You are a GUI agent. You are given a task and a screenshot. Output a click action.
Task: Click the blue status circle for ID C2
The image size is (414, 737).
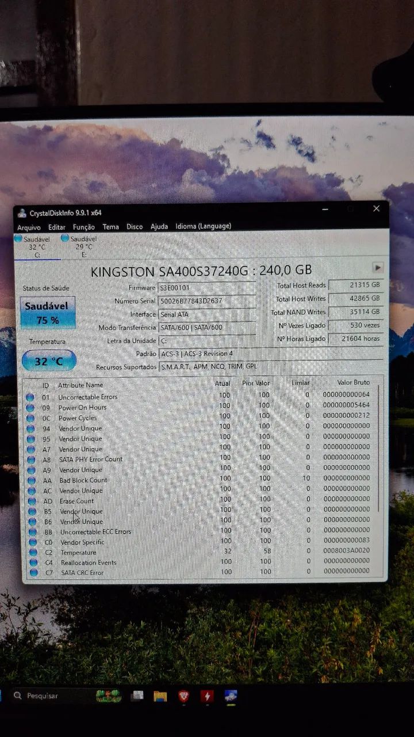click(33, 553)
